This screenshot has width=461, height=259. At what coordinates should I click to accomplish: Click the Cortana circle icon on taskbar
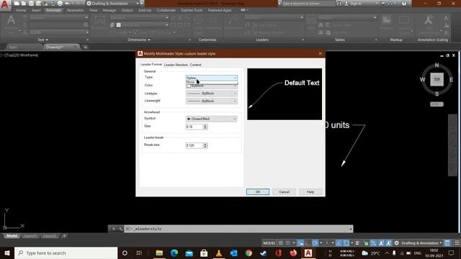pyautogui.click(x=125, y=253)
